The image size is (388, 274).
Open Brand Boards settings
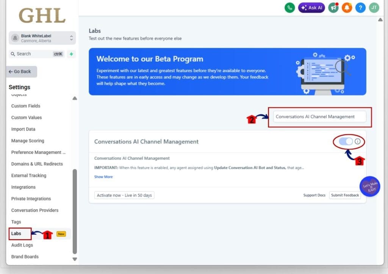25,257
